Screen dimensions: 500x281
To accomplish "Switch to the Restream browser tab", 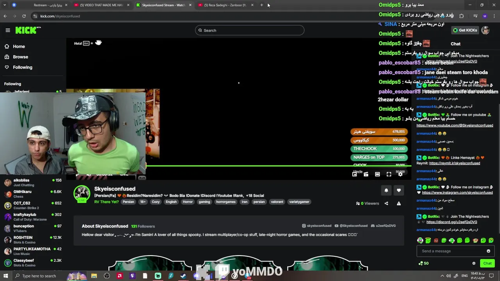I will click(x=39, y=5).
